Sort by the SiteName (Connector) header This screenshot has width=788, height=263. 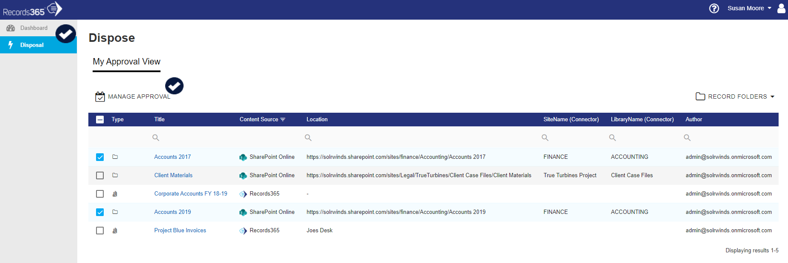pos(571,120)
